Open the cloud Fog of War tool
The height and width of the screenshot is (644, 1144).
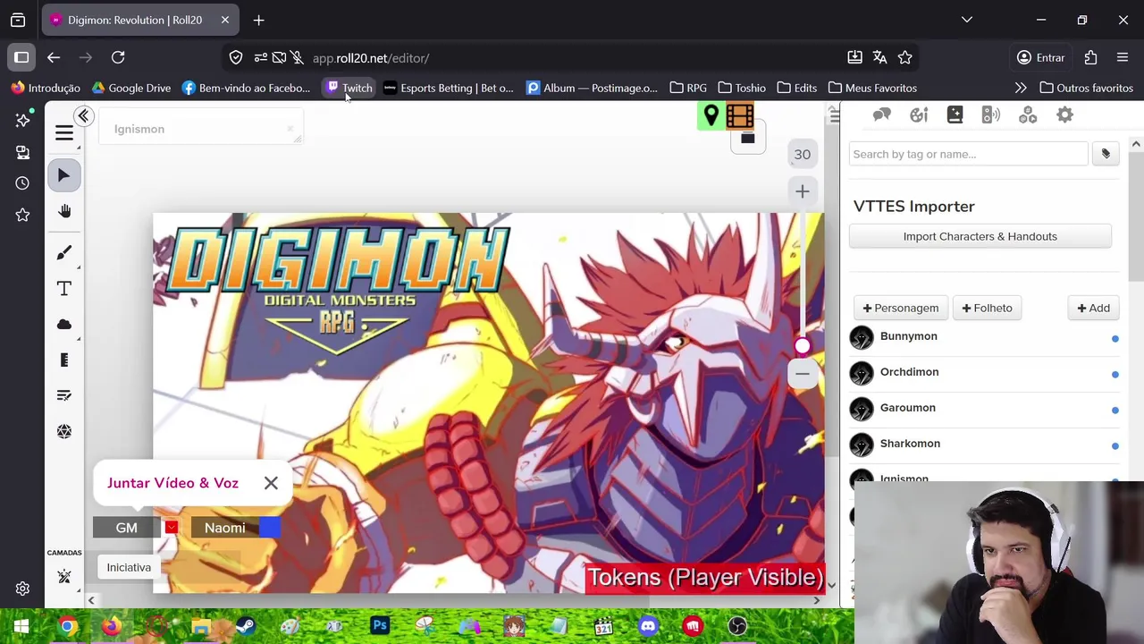coord(63,325)
